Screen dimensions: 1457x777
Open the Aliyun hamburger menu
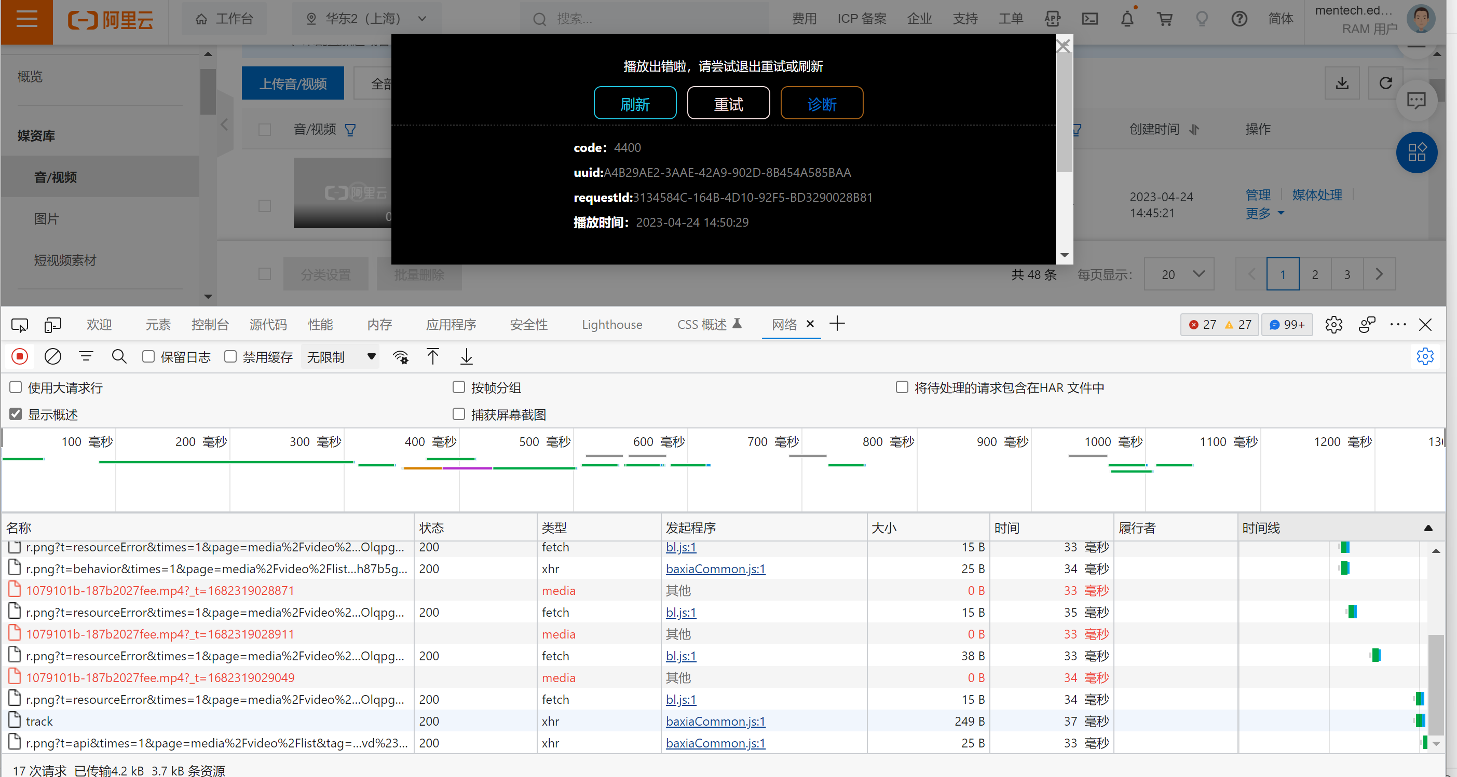point(26,20)
